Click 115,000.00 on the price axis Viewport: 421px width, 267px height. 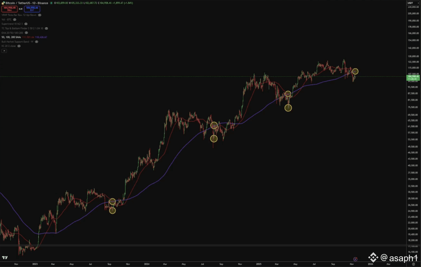pyautogui.click(x=413, y=68)
